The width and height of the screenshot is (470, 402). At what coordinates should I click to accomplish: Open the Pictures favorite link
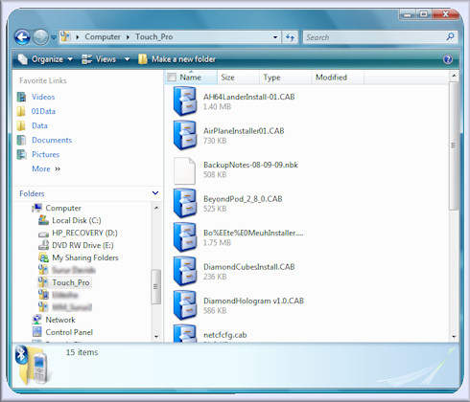pyautogui.click(x=46, y=154)
